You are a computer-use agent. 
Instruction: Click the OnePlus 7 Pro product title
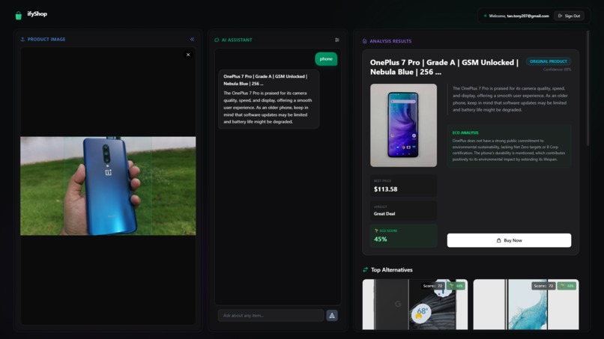[x=444, y=67]
